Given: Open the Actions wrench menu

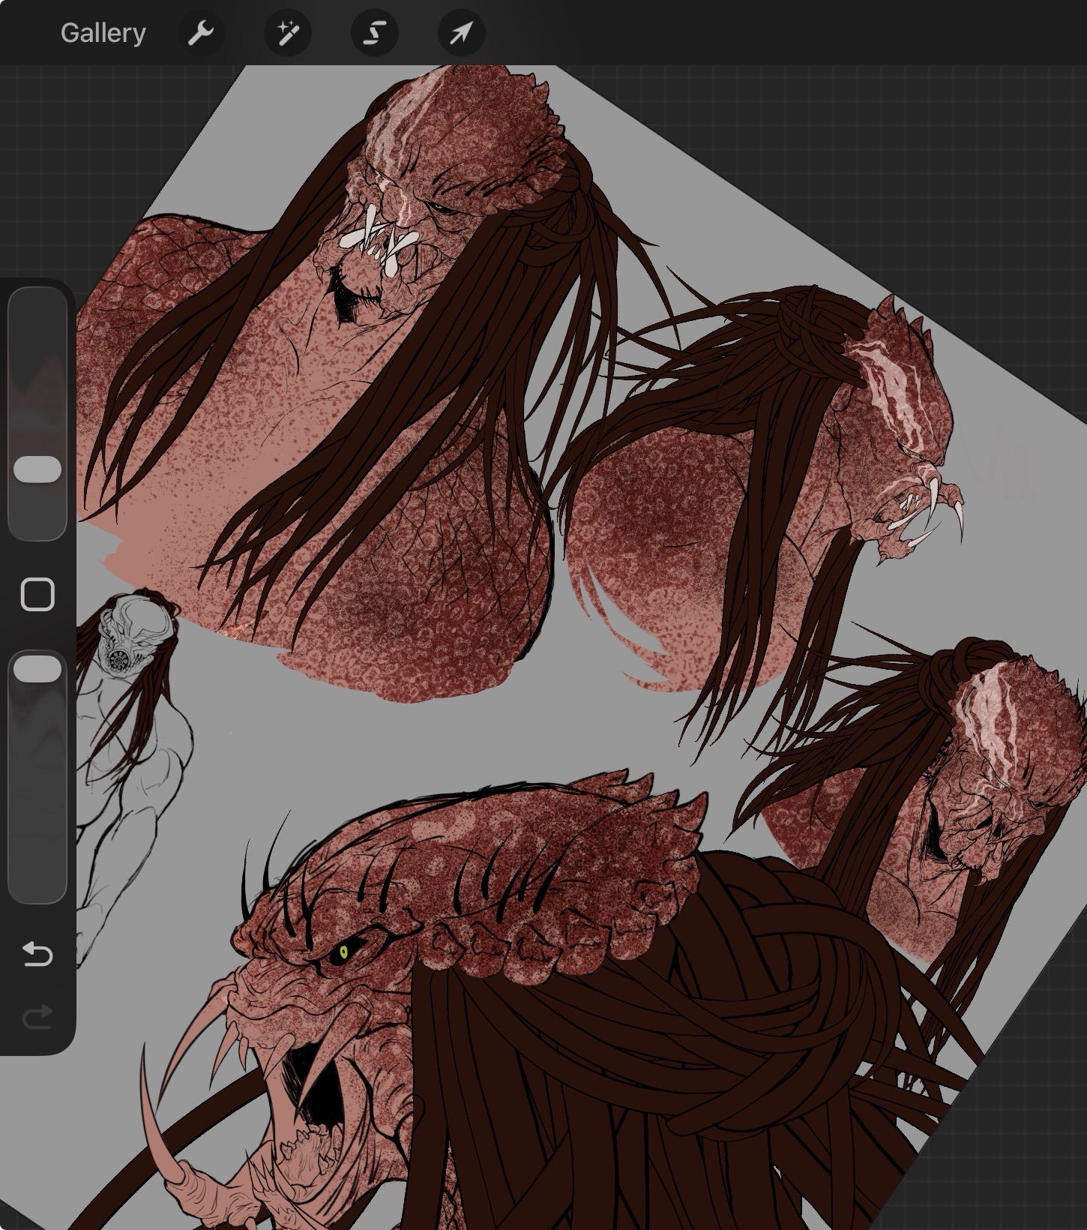Looking at the screenshot, I should click(200, 33).
